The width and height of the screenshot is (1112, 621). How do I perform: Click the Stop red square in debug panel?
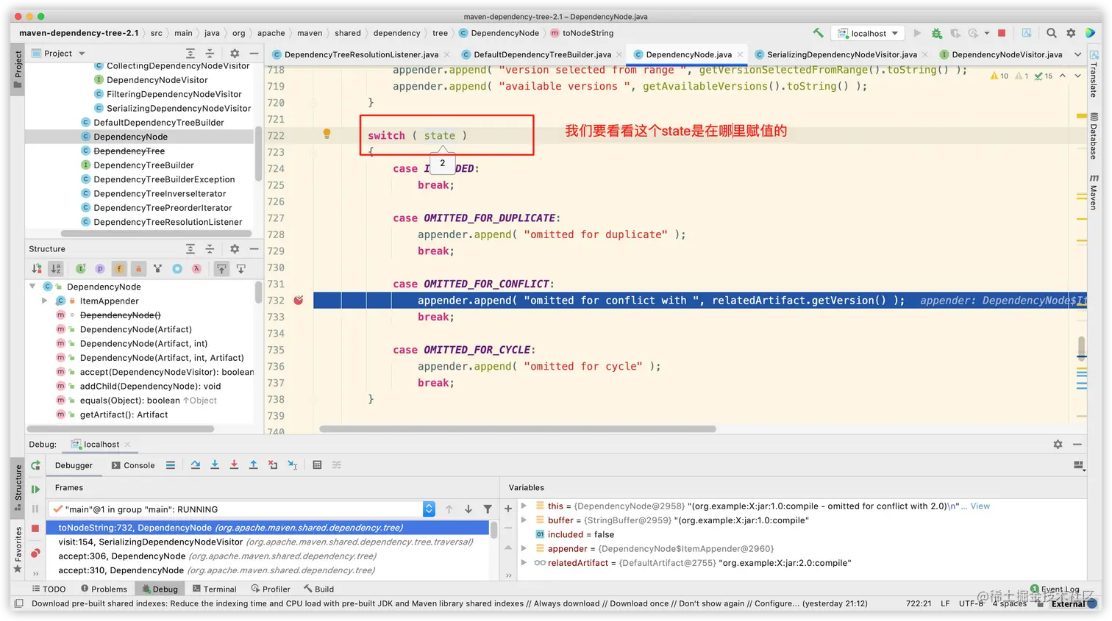pos(35,528)
